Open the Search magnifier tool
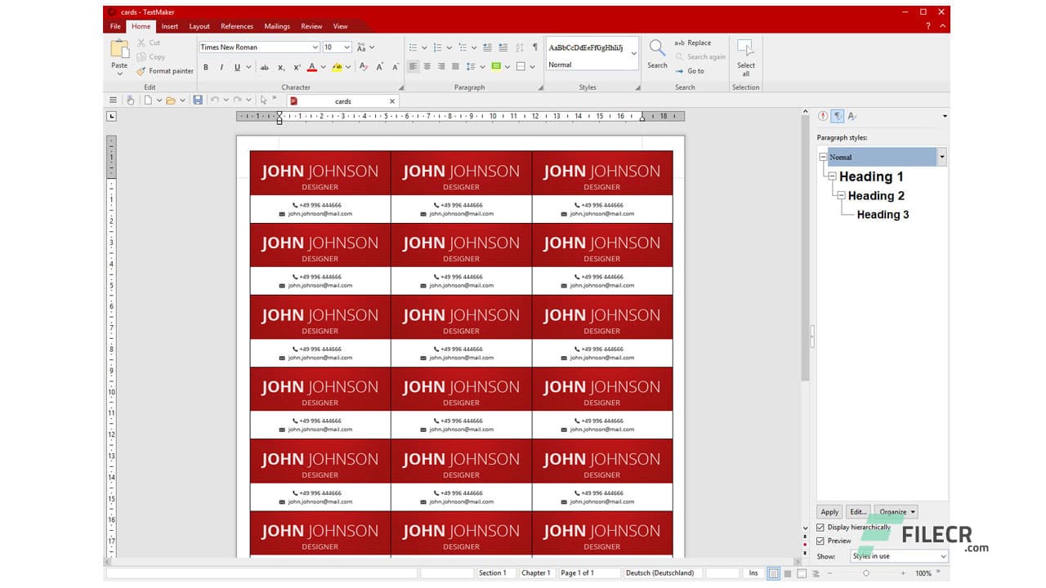Screen dimensions: 1046x588 pyautogui.click(x=657, y=53)
